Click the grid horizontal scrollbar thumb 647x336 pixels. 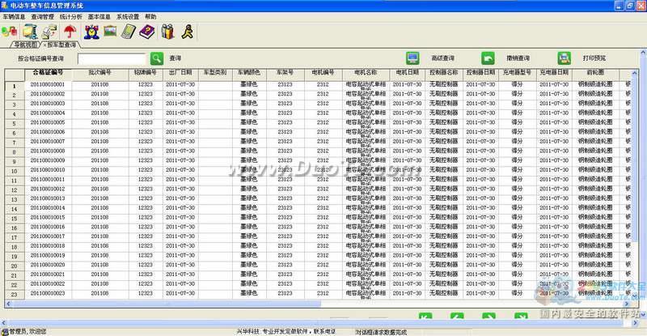(x=167, y=304)
